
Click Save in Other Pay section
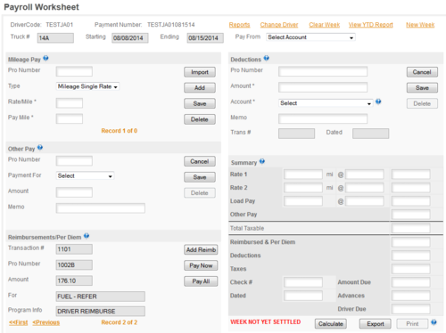click(x=200, y=177)
